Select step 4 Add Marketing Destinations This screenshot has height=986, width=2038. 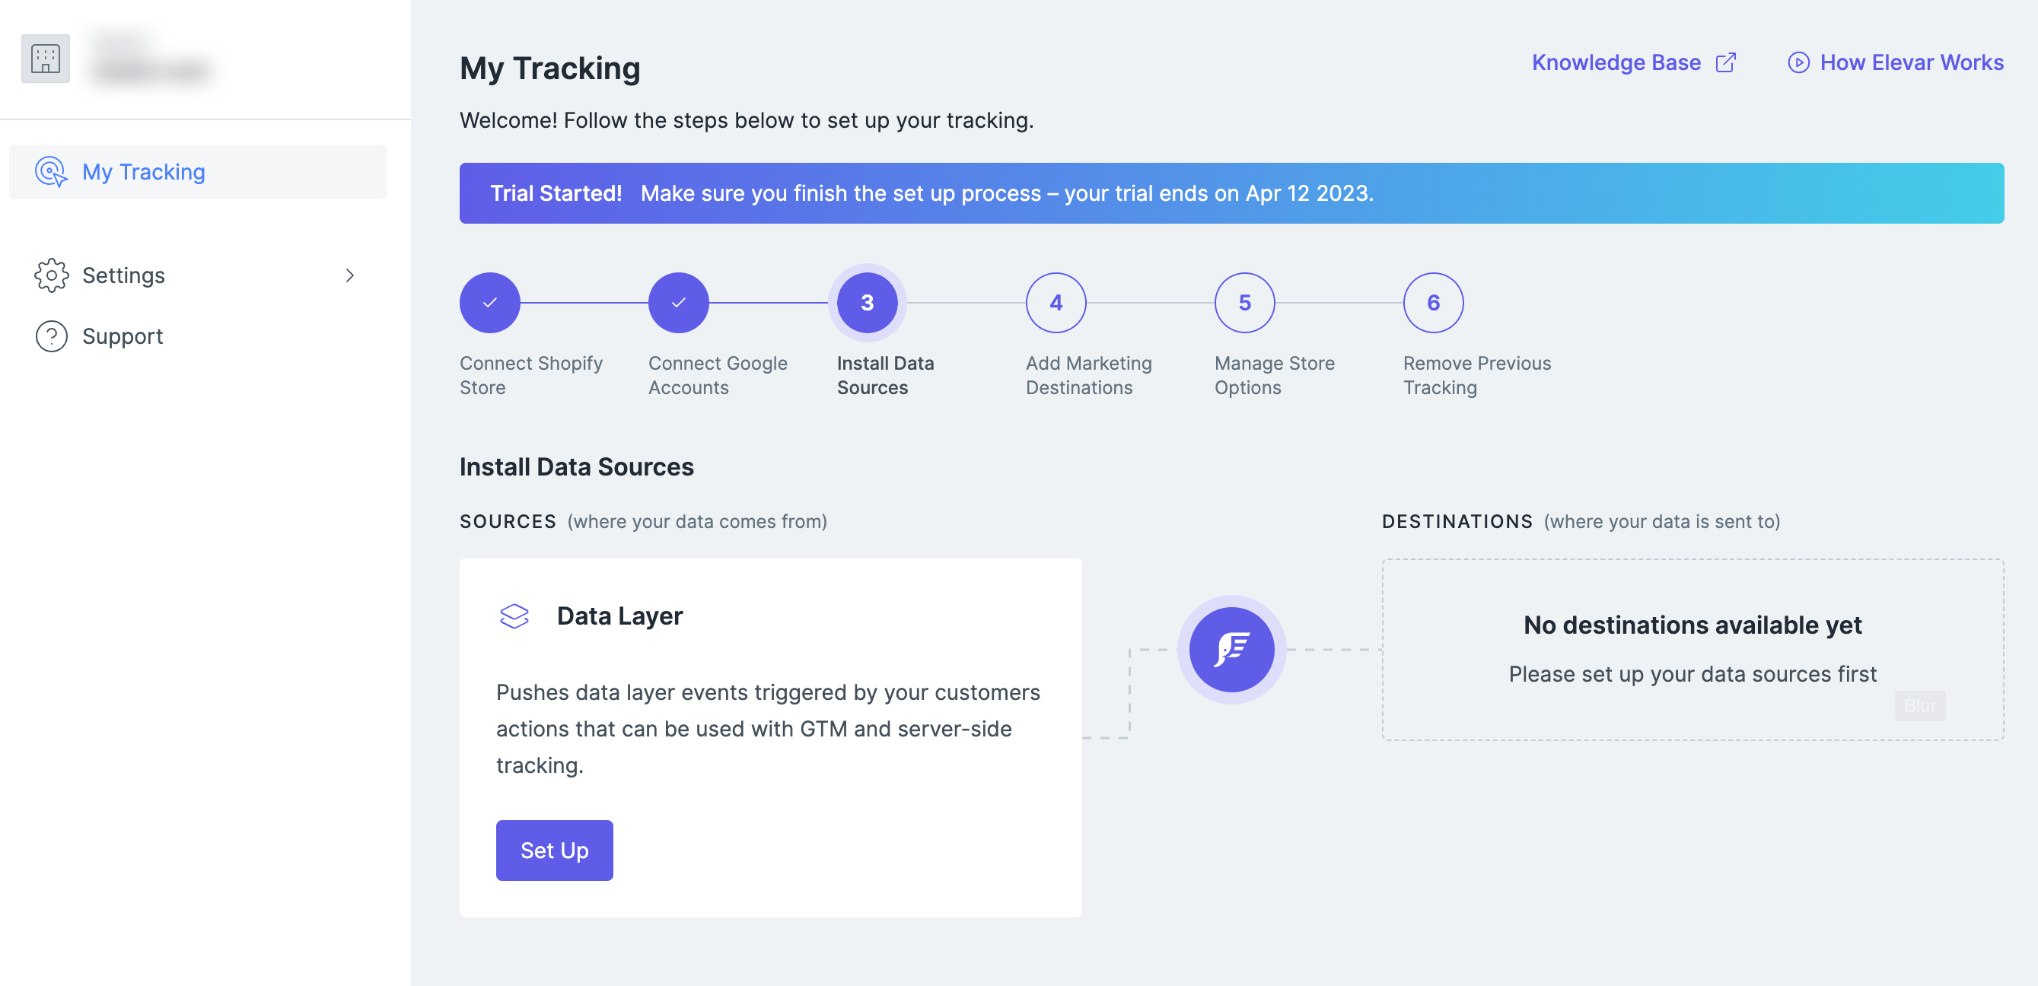click(1056, 301)
